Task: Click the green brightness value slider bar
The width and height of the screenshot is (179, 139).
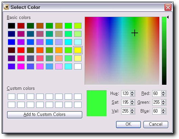Action: point(164,51)
